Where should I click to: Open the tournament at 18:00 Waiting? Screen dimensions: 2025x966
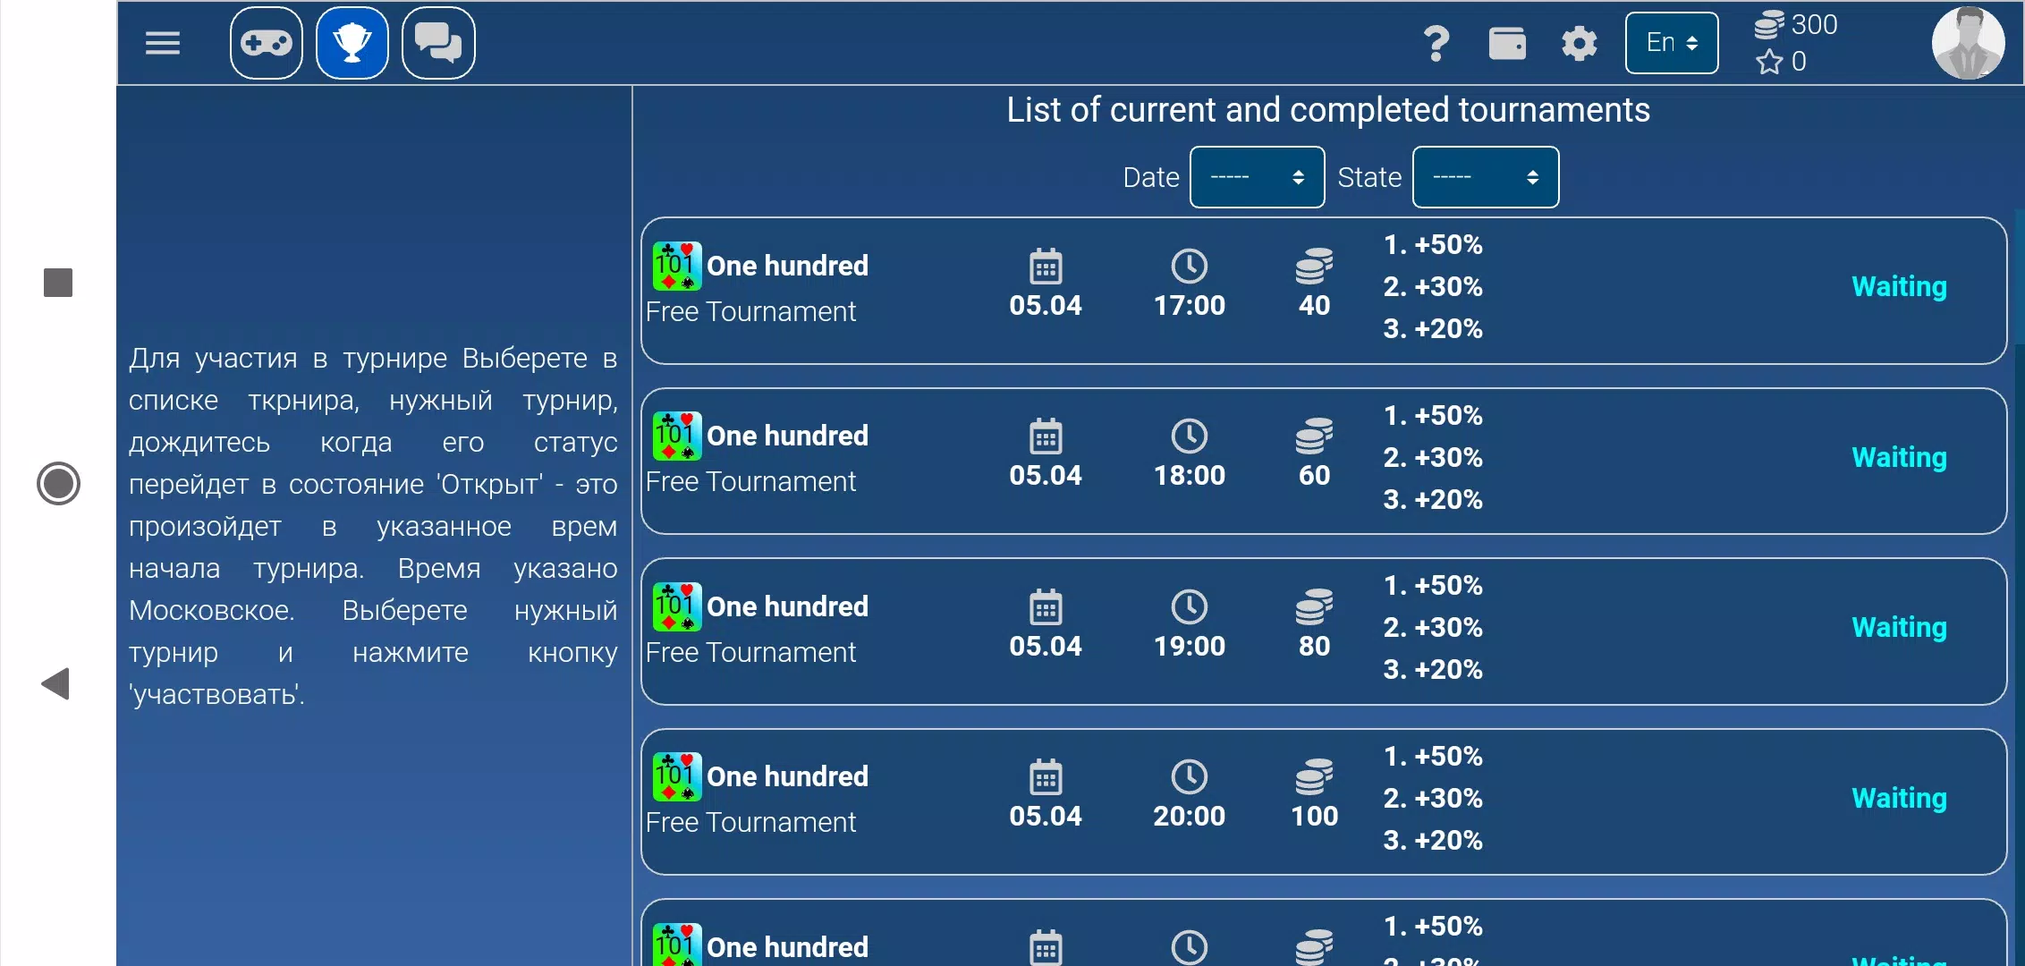(1321, 456)
